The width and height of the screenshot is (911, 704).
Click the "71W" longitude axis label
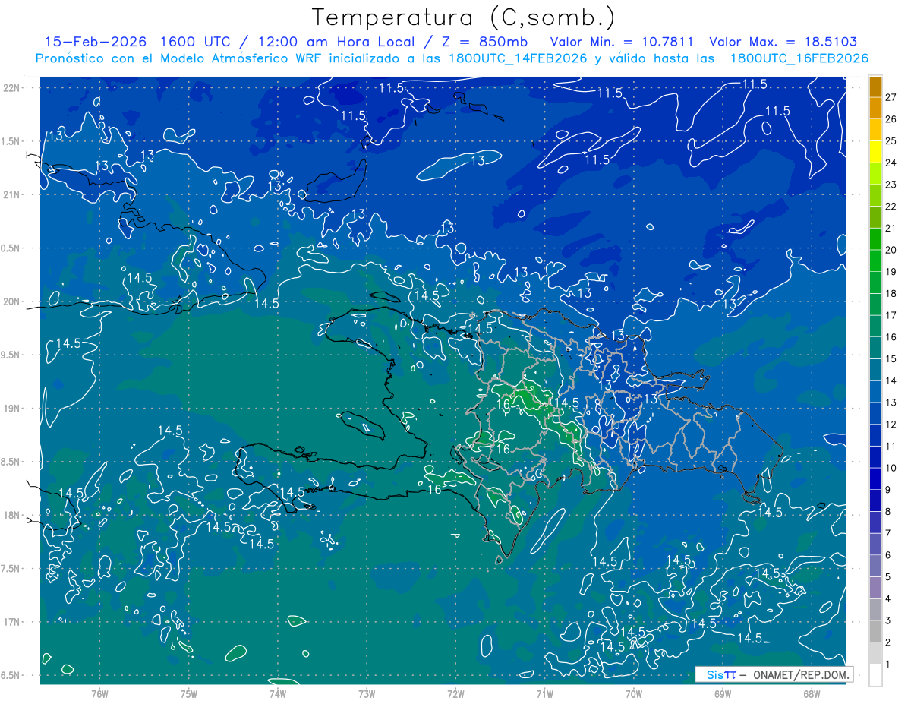[x=544, y=694]
